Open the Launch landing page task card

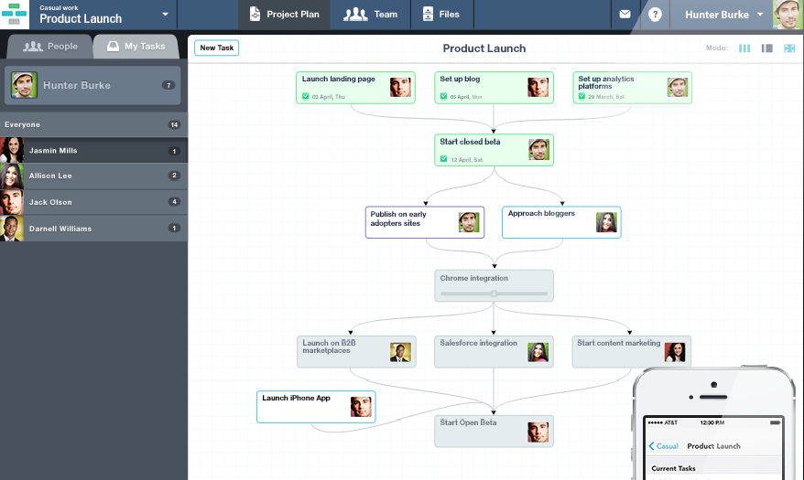point(355,88)
